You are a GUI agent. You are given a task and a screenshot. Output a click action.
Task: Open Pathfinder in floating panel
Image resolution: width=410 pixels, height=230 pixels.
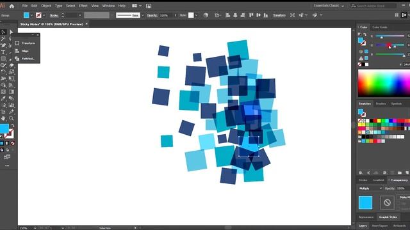tap(25, 59)
